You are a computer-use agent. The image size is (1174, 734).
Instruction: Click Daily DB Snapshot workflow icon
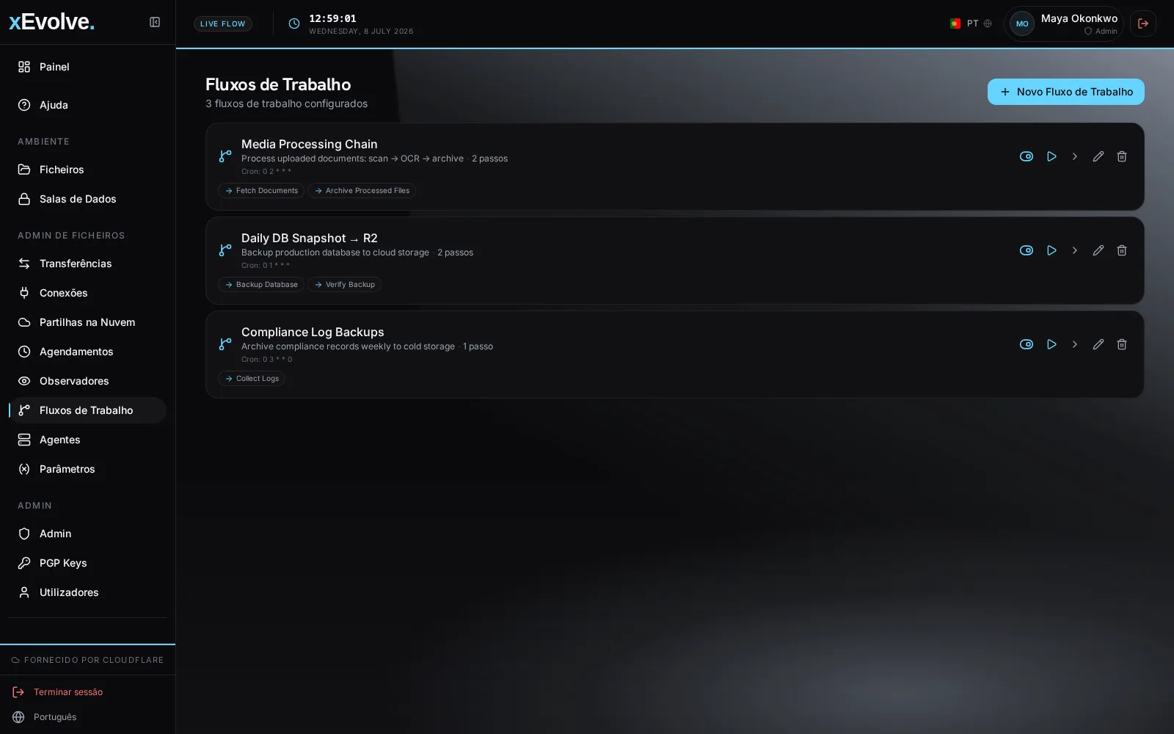pyautogui.click(x=225, y=250)
